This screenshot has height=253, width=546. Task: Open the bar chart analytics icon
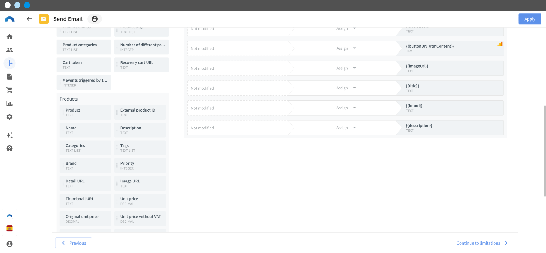[10, 103]
